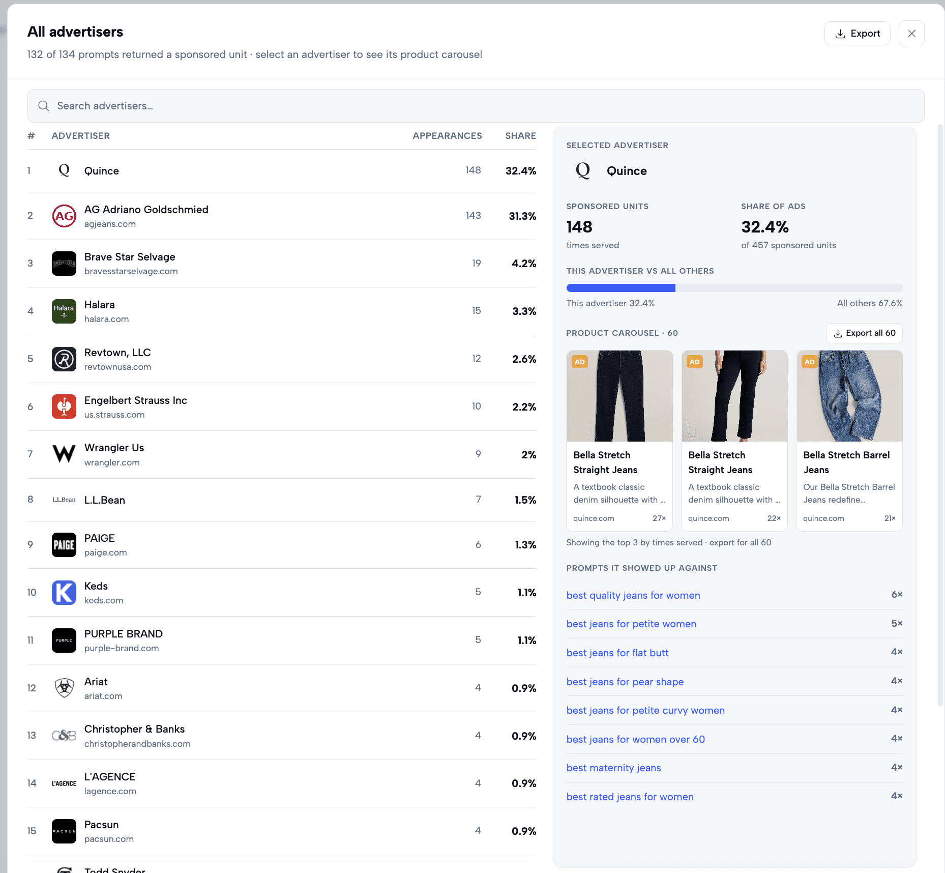Click the Christopher & Banks logo
Screen dimensions: 945x873
64,736
